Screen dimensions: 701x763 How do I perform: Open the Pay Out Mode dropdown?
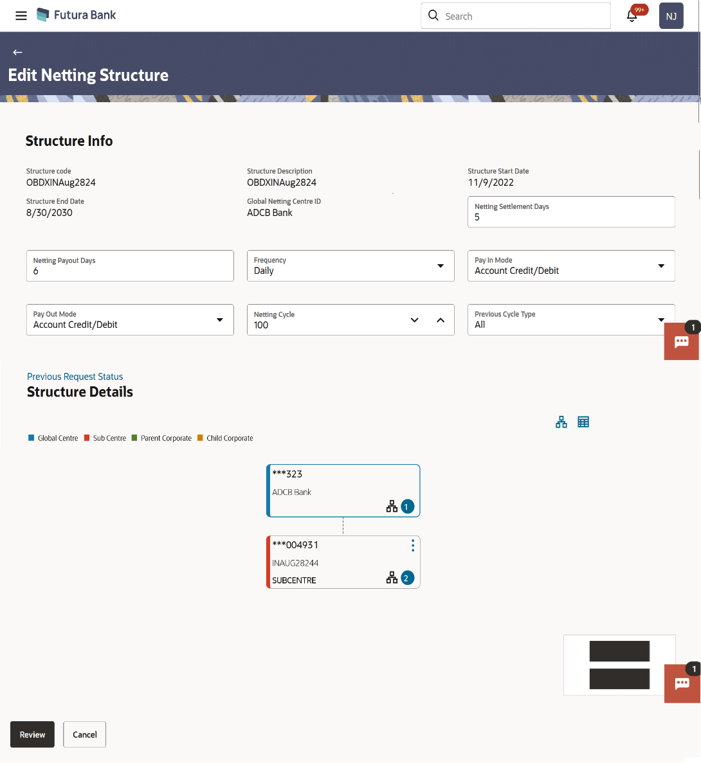(x=130, y=319)
